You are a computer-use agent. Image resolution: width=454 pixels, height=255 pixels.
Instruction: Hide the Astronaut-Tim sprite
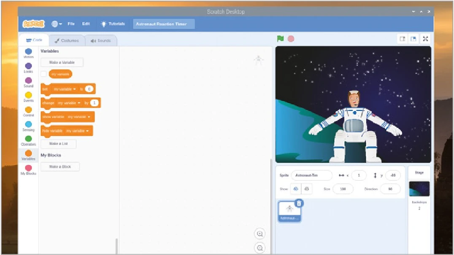(306, 189)
